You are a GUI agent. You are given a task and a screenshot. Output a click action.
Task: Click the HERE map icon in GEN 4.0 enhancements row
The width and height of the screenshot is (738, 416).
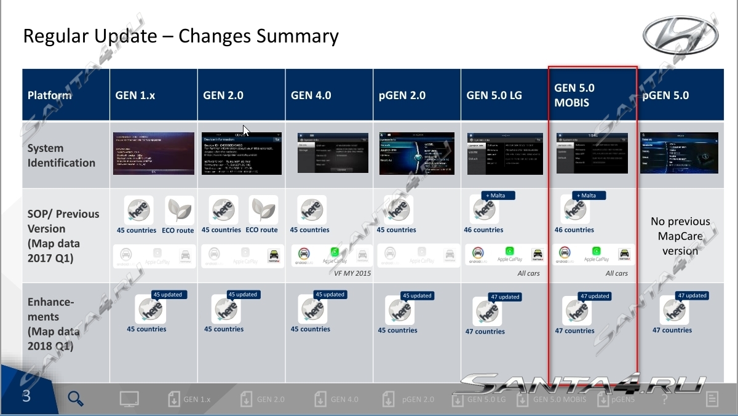click(x=312, y=310)
